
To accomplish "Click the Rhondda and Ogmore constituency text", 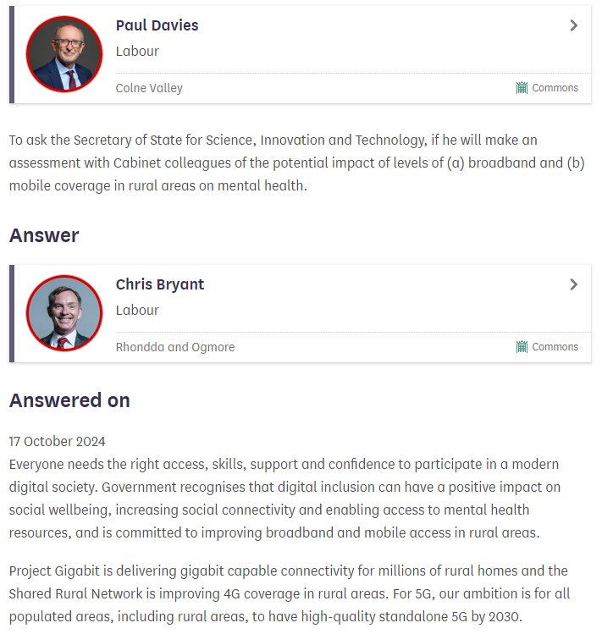I will [175, 347].
